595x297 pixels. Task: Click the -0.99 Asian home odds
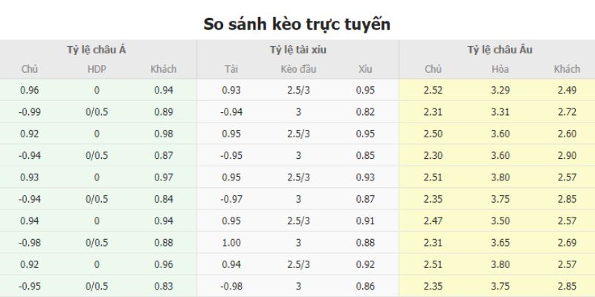(30, 112)
